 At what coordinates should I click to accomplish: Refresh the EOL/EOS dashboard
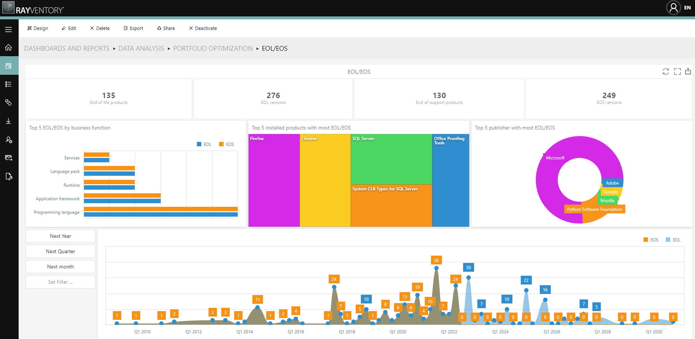[666, 72]
